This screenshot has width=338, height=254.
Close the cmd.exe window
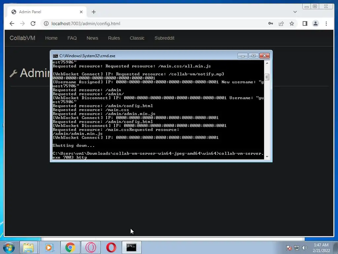(264, 56)
